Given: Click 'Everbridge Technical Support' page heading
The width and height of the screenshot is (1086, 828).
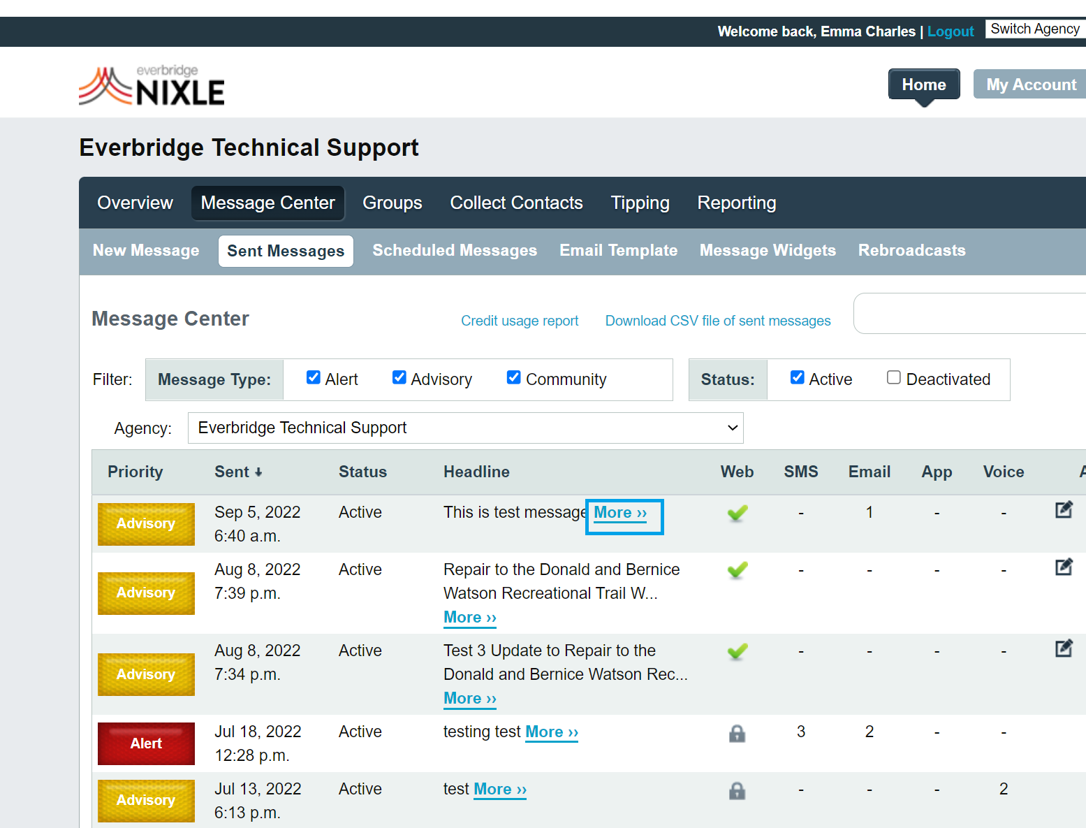Looking at the screenshot, I should [249, 147].
